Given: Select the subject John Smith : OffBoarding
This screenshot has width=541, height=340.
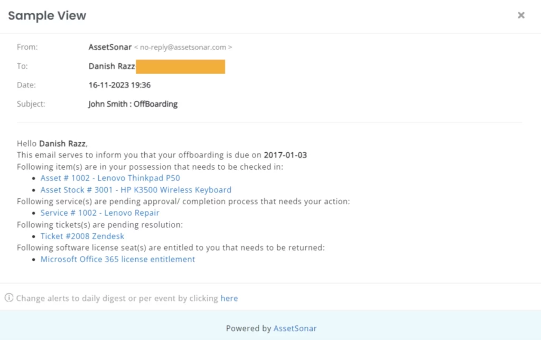Looking at the screenshot, I should [133, 104].
